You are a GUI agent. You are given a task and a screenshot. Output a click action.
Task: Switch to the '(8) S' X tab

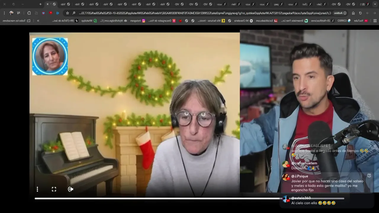click(365, 4)
